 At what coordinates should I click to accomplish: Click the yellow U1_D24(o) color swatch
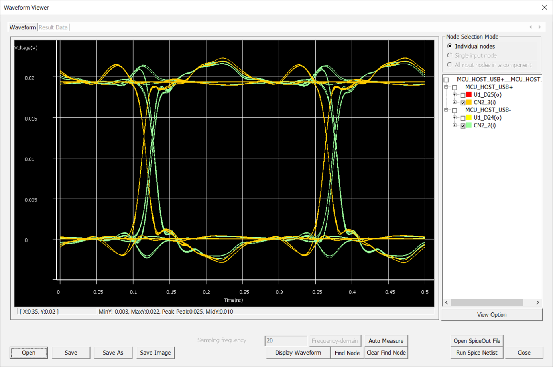click(x=469, y=117)
